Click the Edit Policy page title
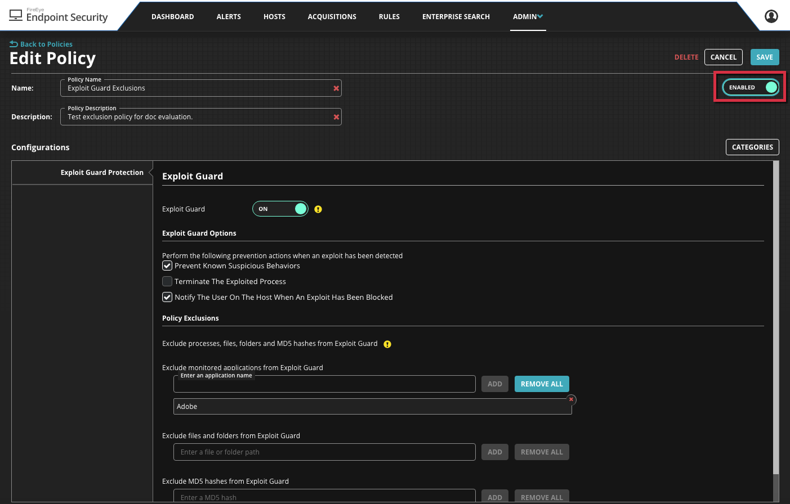This screenshot has width=790, height=504. (52, 58)
